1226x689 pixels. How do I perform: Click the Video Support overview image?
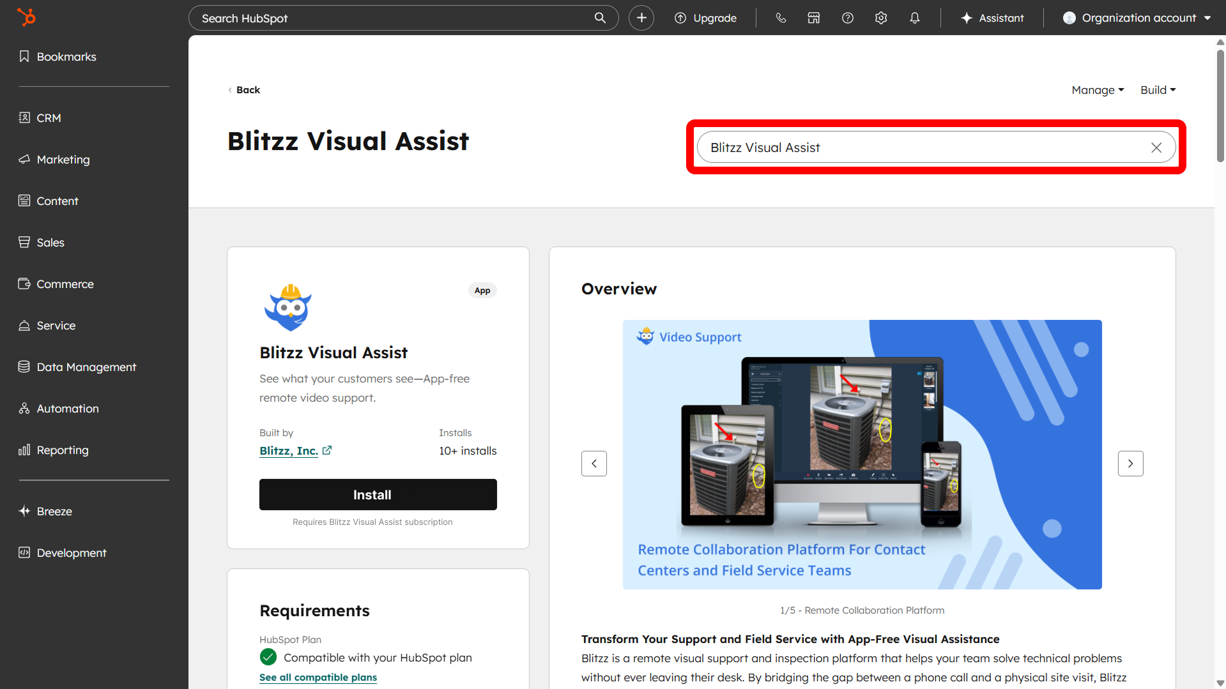(x=862, y=455)
